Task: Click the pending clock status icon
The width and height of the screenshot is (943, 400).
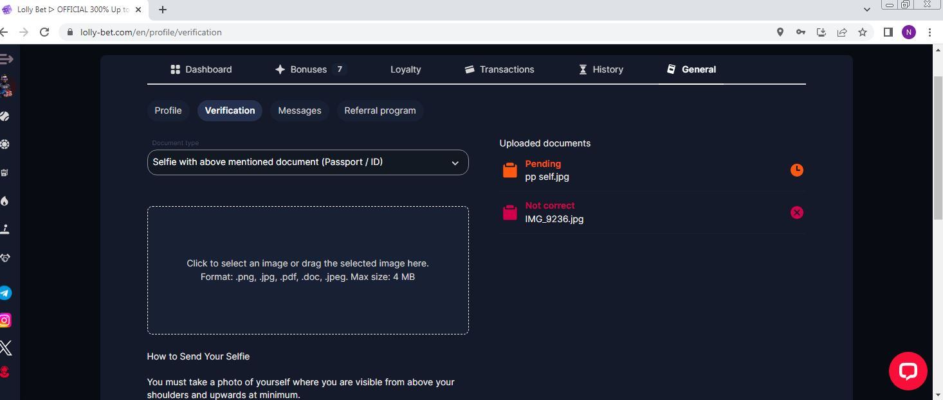Action: pos(796,170)
